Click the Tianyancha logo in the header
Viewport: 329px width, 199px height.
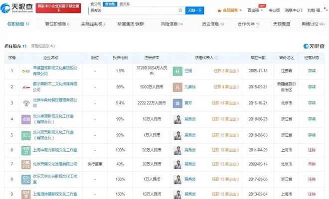click(17, 8)
